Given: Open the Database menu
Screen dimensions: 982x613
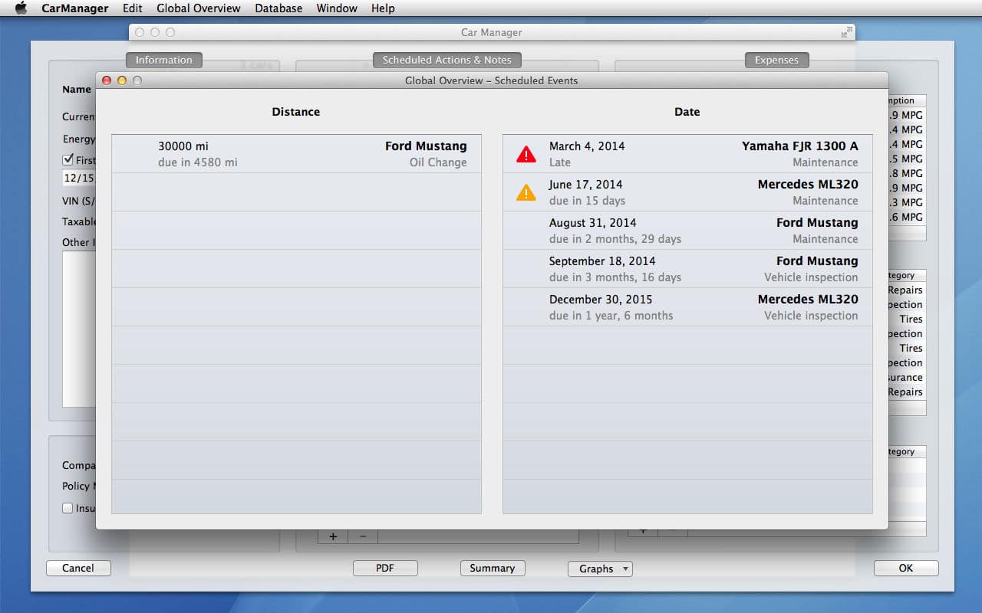Looking at the screenshot, I should (278, 8).
